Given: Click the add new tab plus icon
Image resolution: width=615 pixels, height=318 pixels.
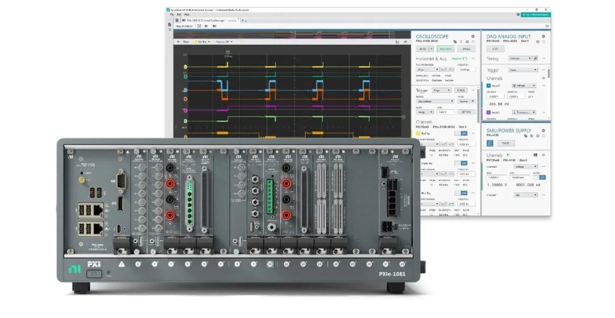Looking at the screenshot, I should (x=244, y=20).
